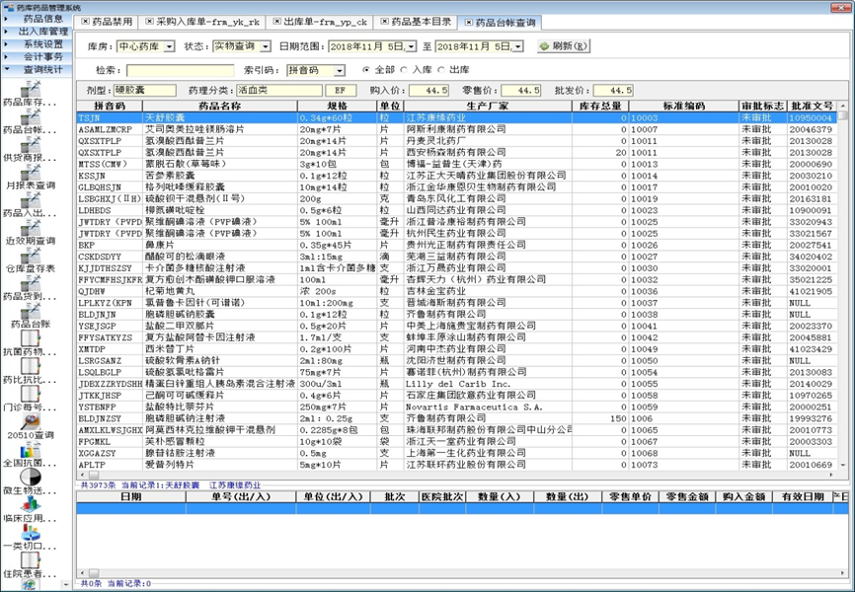
Task: Open the 临床应用... icon
Action: point(31,506)
